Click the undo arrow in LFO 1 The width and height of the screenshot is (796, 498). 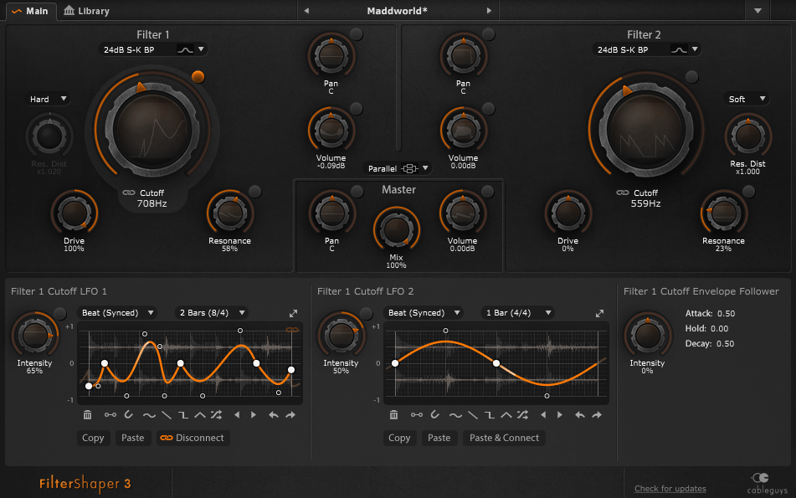[x=273, y=414]
